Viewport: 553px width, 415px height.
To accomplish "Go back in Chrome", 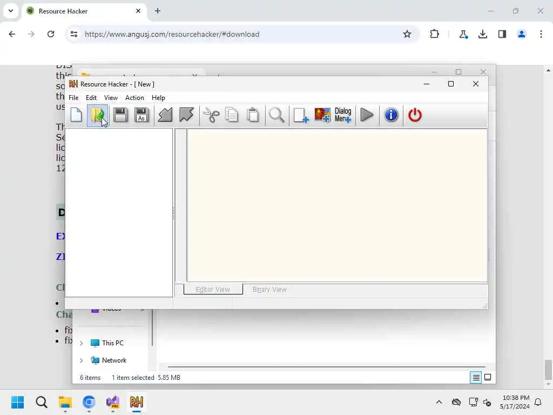I will (12, 34).
